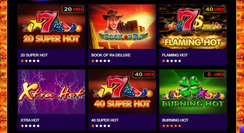Screen dimensions: 244x133
Task: Open the Book of Ra Deluxe thumbnail
Action: [122, 26]
